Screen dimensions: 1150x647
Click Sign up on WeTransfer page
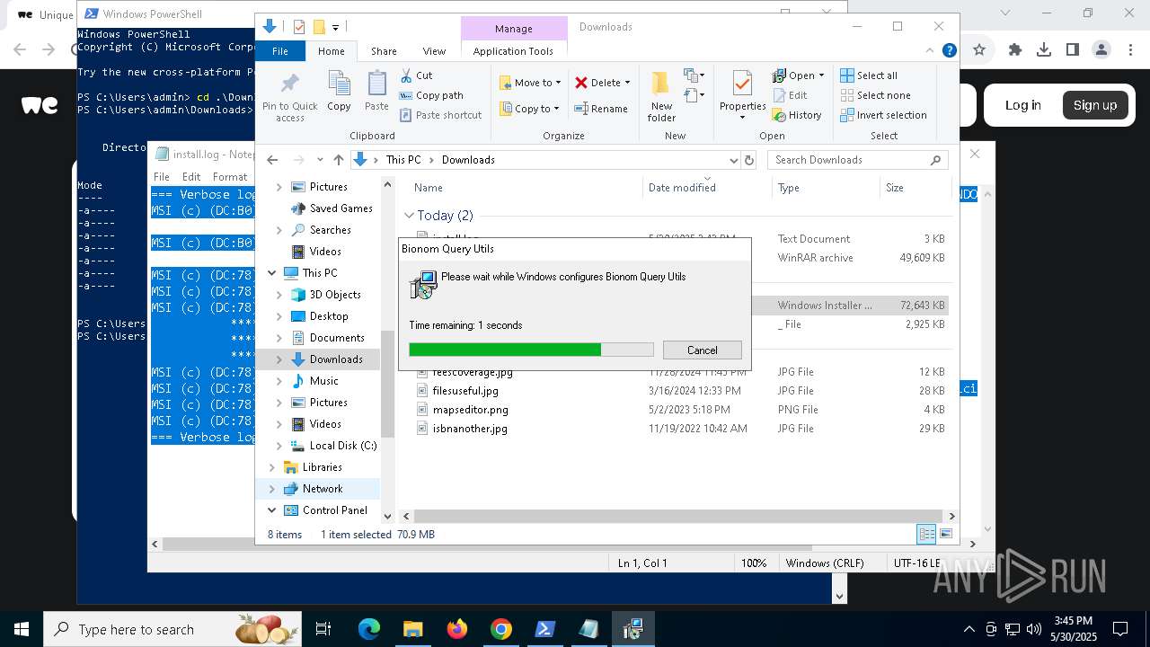[x=1095, y=105]
